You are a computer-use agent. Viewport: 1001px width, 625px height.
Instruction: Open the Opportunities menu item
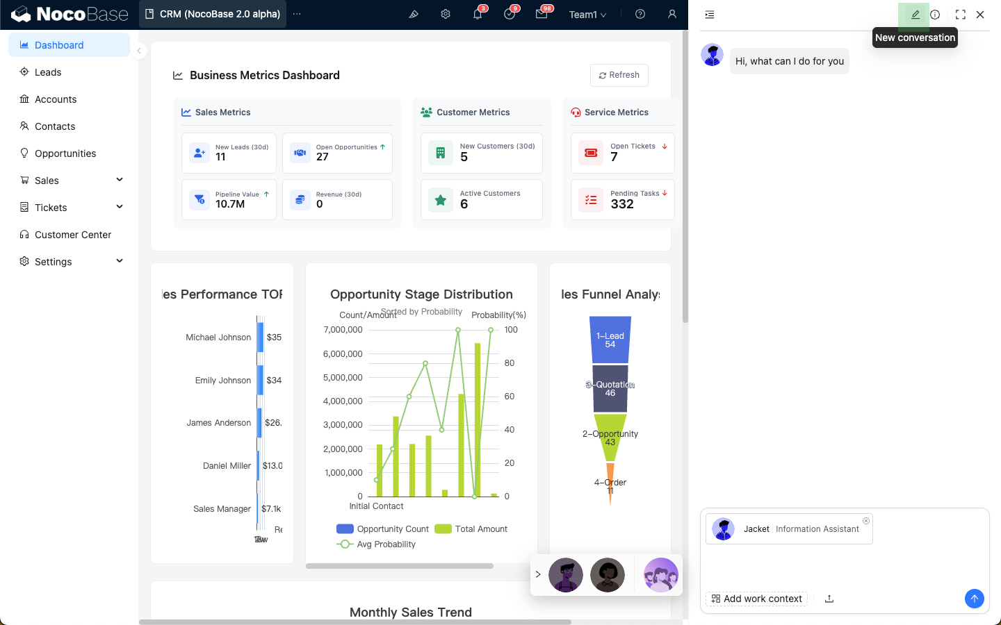65,153
